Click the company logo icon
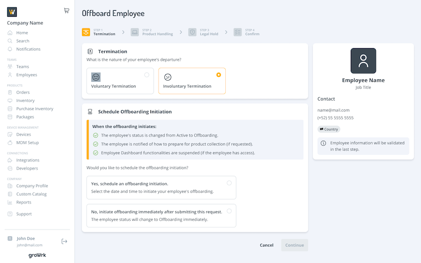This screenshot has height=263, width=421. [12, 12]
